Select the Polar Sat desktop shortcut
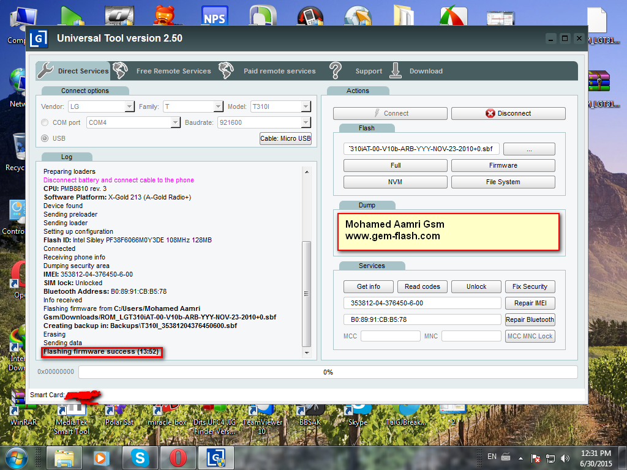Screen dimensions: 627x470 point(119,414)
